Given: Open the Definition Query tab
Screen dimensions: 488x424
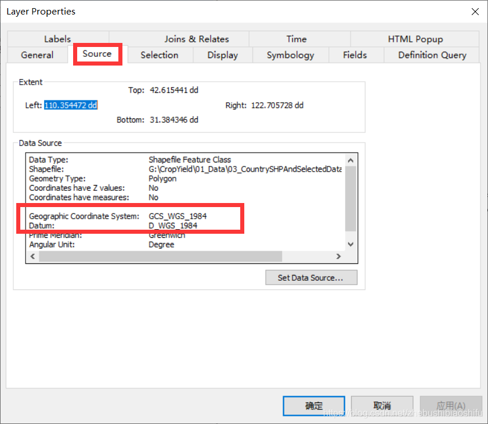Looking at the screenshot, I should click(432, 55).
